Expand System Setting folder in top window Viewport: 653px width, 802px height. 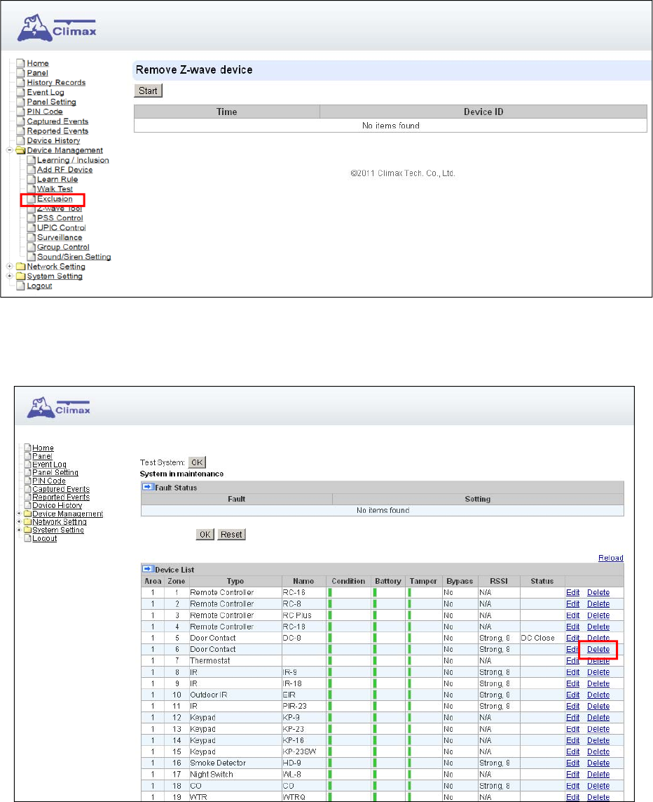[9, 276]
